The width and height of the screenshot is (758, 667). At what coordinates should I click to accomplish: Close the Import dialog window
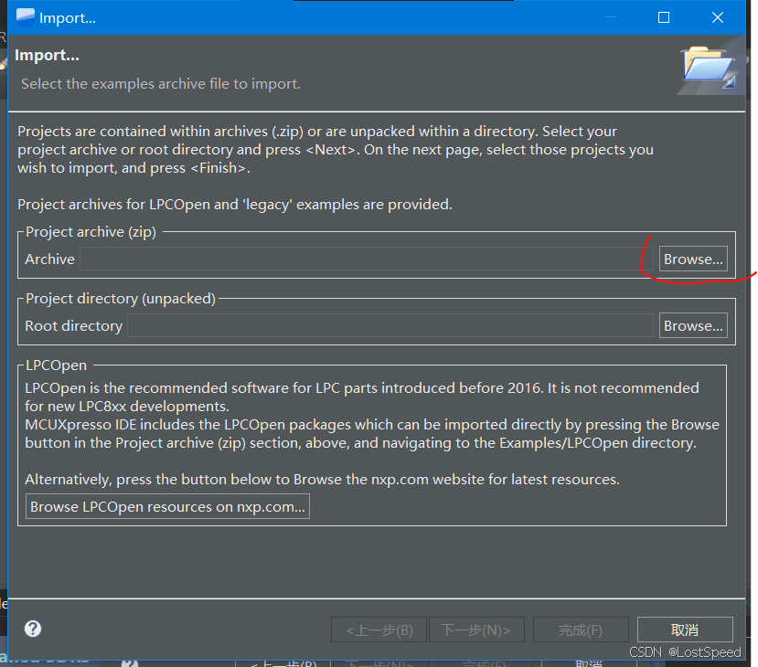(x=718, y=17)
